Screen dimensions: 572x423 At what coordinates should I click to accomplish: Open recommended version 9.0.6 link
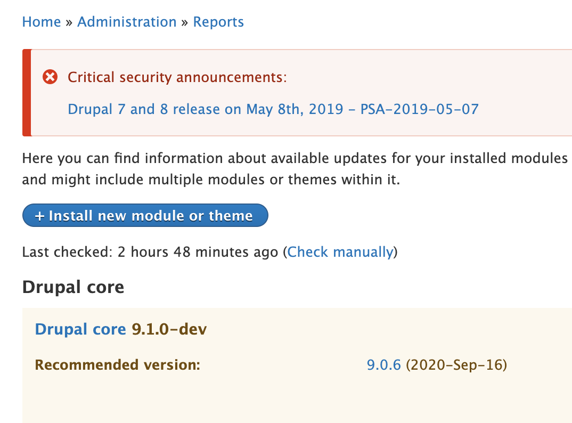tap(384, 364)
